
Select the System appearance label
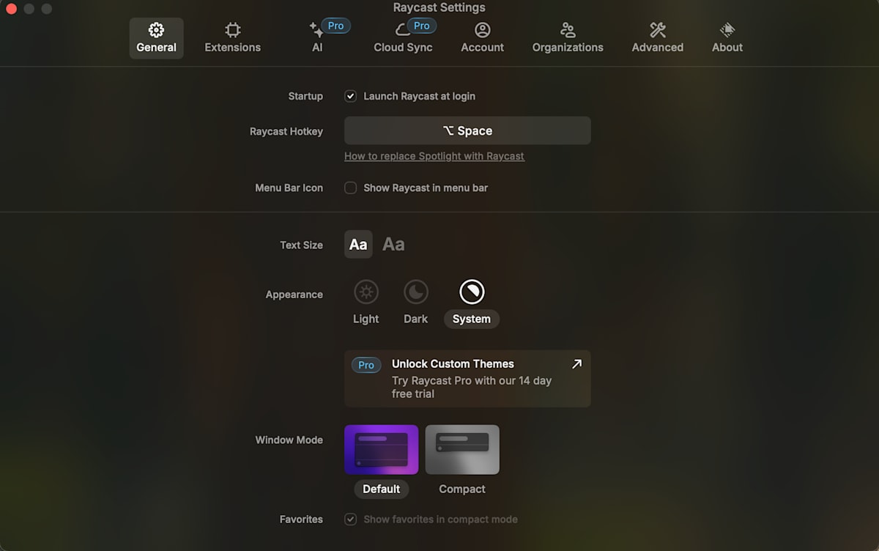[472, 319]
